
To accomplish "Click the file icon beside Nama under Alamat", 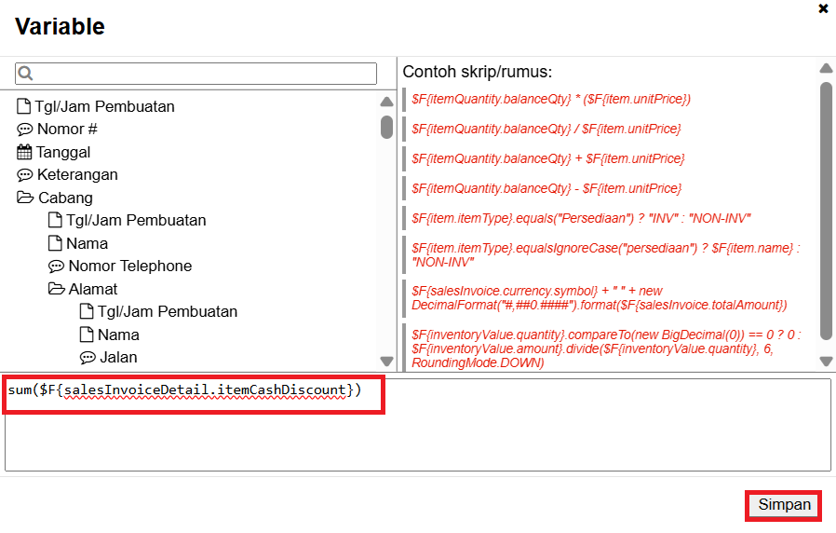I will (87, 335).
